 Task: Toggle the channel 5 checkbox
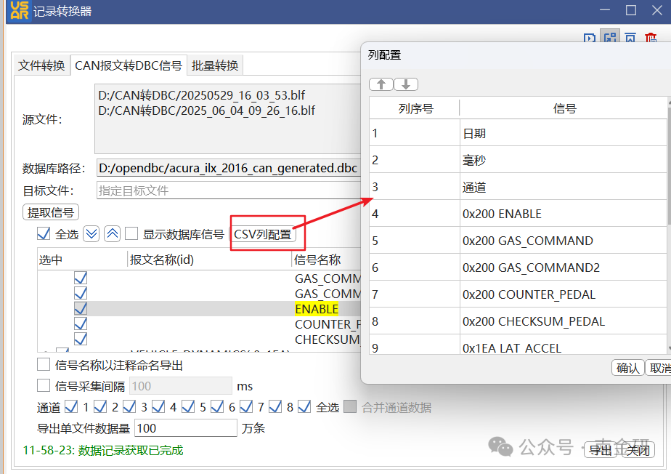(188, 406)
